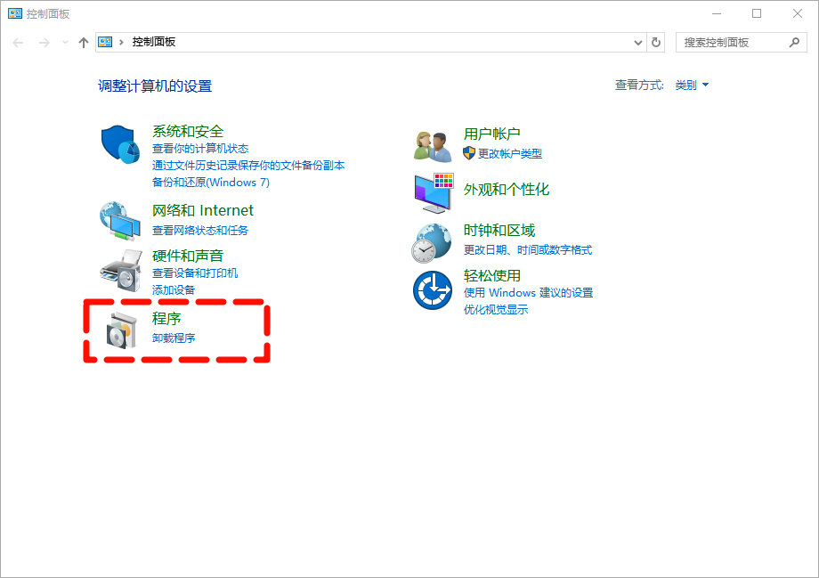Click 使用 Windows 建议的设置 link
This screenshot has width=819, height=578.
pos(528,293)
